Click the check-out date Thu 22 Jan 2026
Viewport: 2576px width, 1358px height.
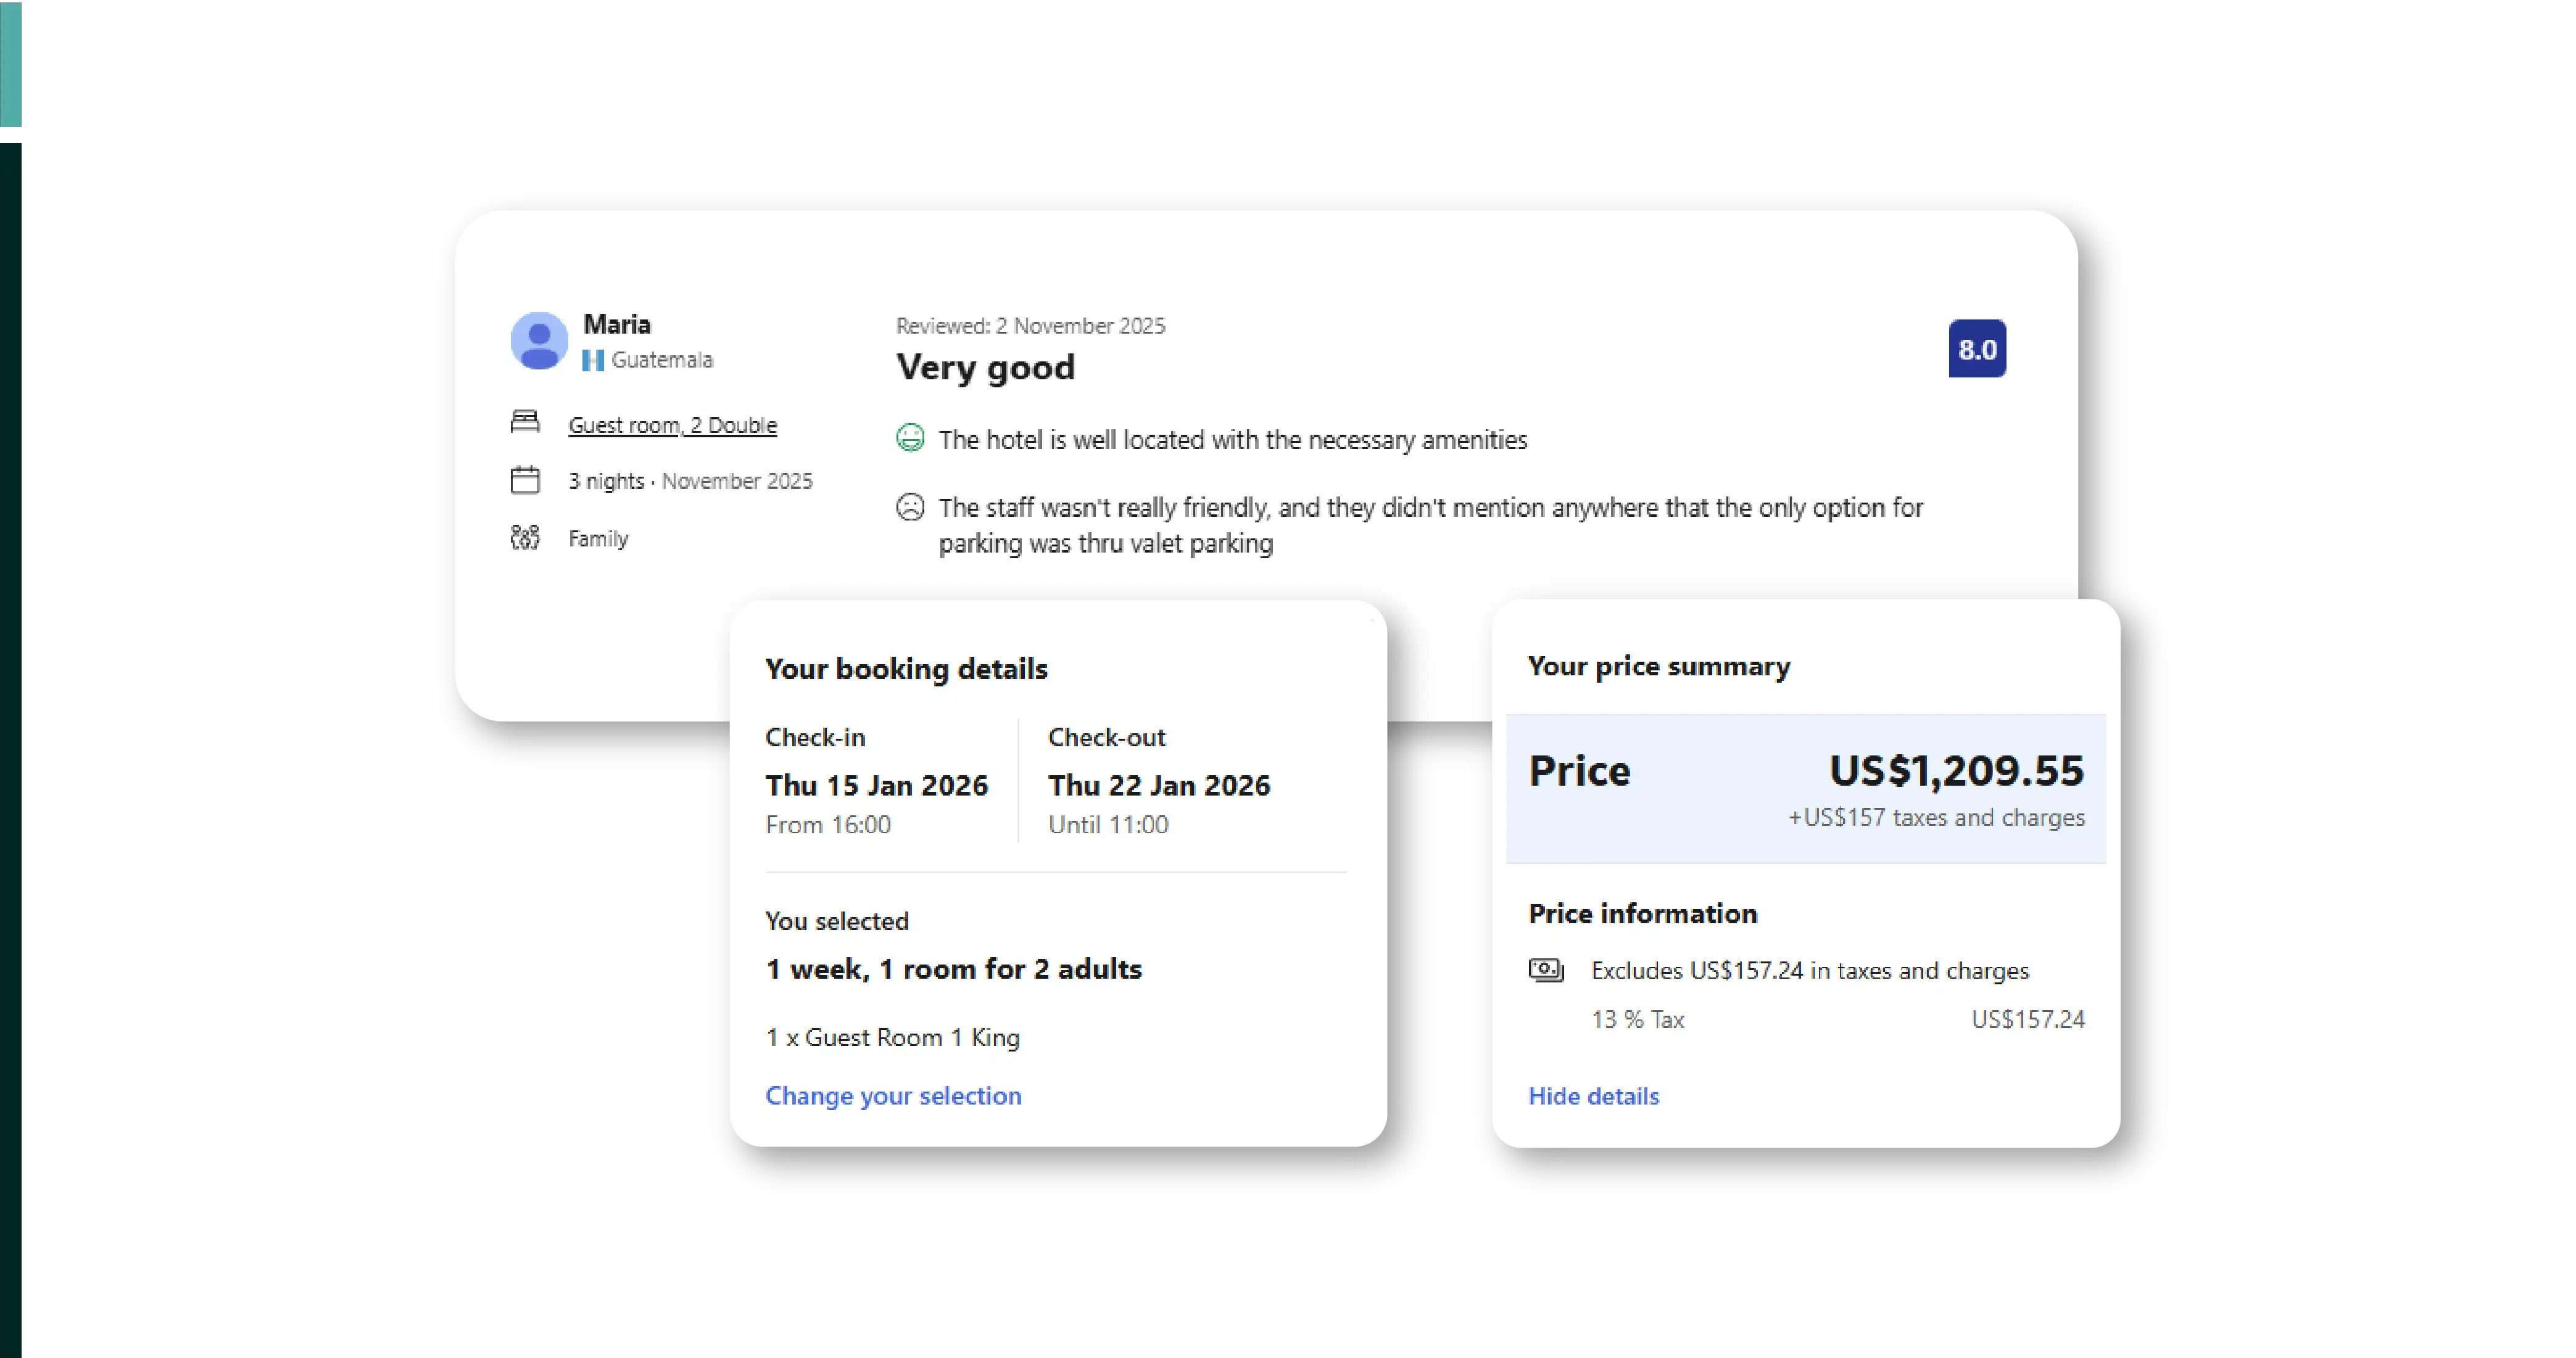click(1158, 786)
